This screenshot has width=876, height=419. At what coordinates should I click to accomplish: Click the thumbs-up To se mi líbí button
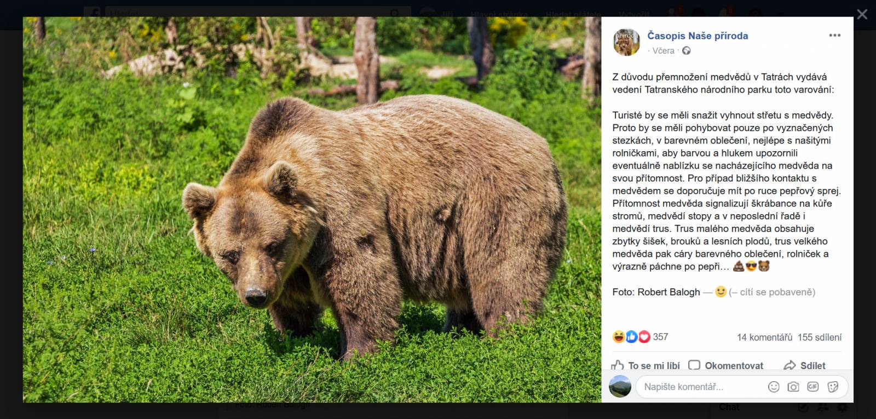coord(646,365)
